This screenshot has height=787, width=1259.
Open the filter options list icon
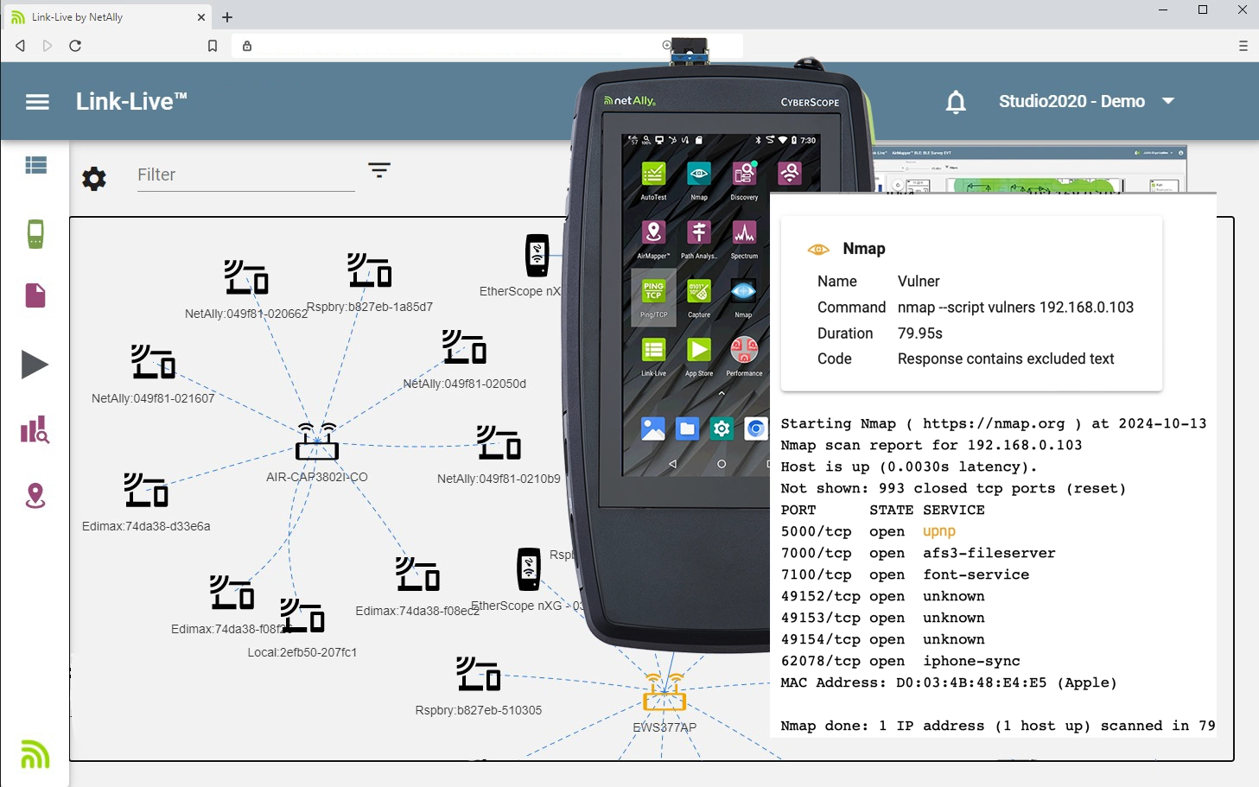click(379, 169)
